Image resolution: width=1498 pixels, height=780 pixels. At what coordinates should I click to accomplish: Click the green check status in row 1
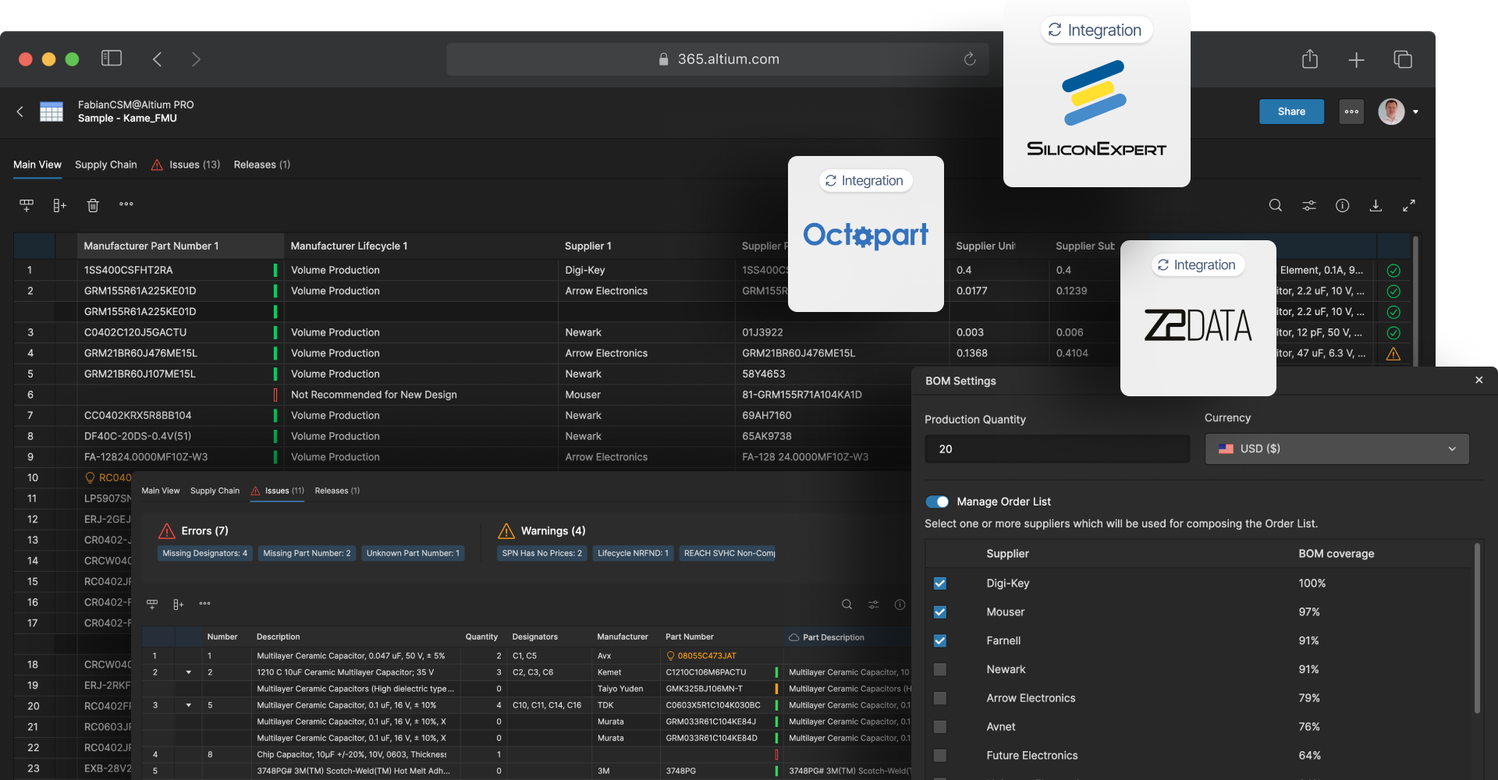(x=1393, y=271)
